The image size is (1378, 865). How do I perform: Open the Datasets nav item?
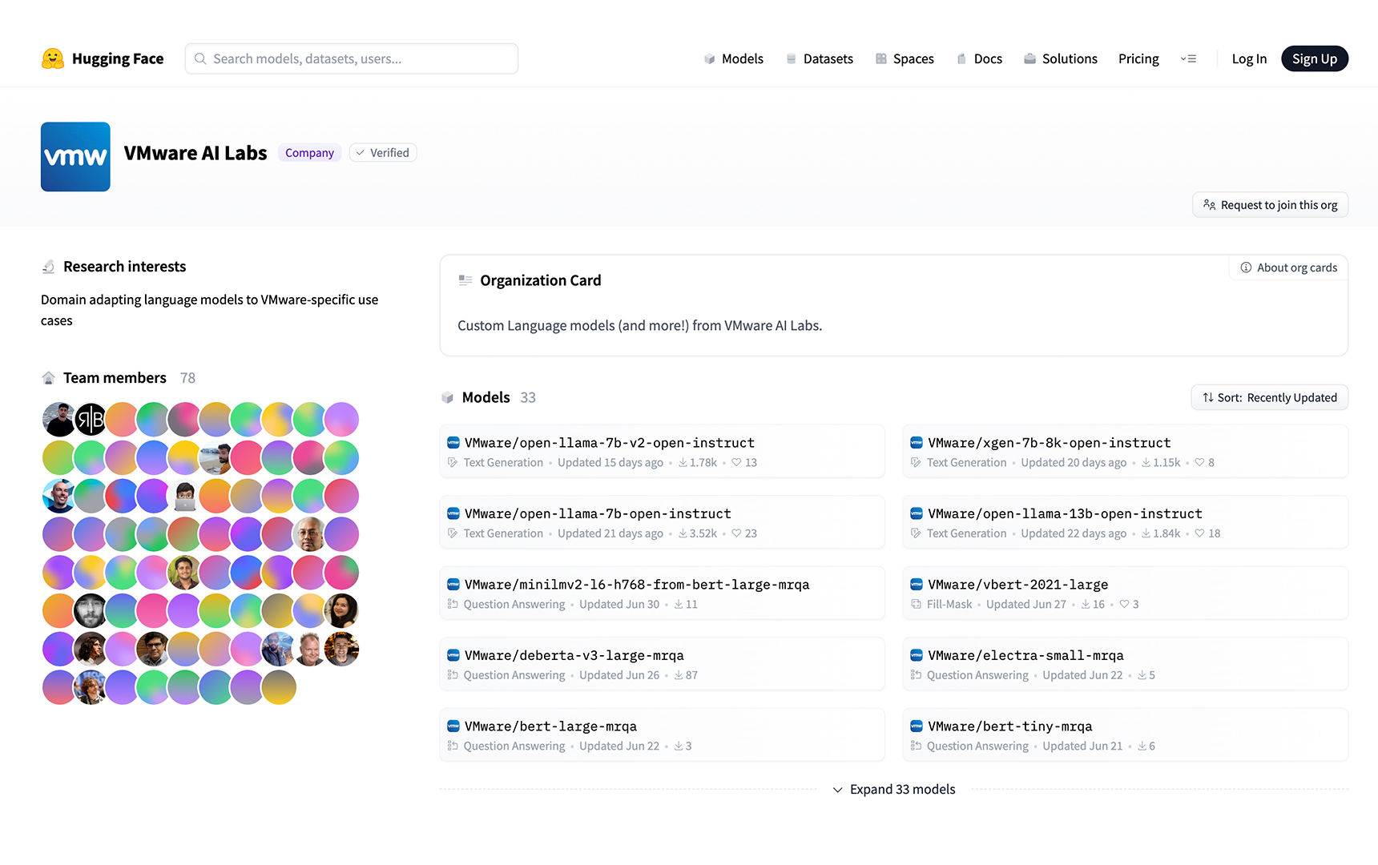click(x=820, y=58)
